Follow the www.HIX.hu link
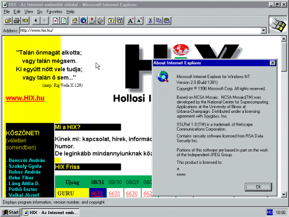 click(25, 98)
